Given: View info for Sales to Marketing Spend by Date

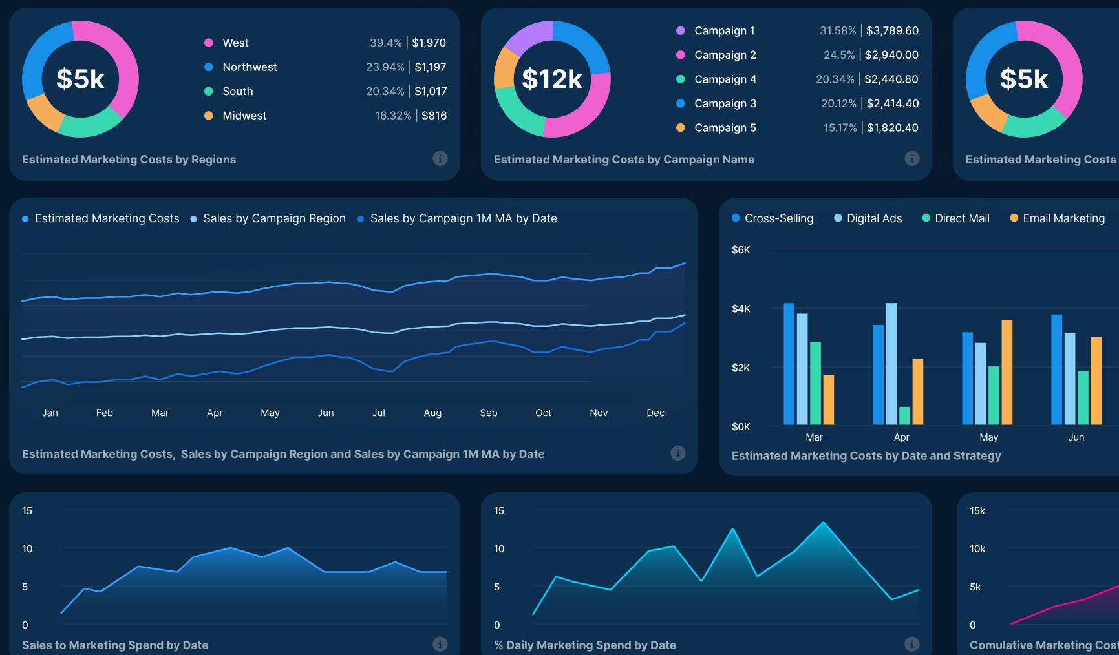Looking at the screenshot, I should [440, 644].
